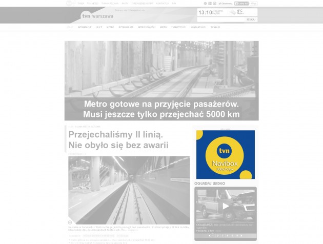Click 'Metro gotowe na przyjęcie pasażerów' banner

pos(161,109)
